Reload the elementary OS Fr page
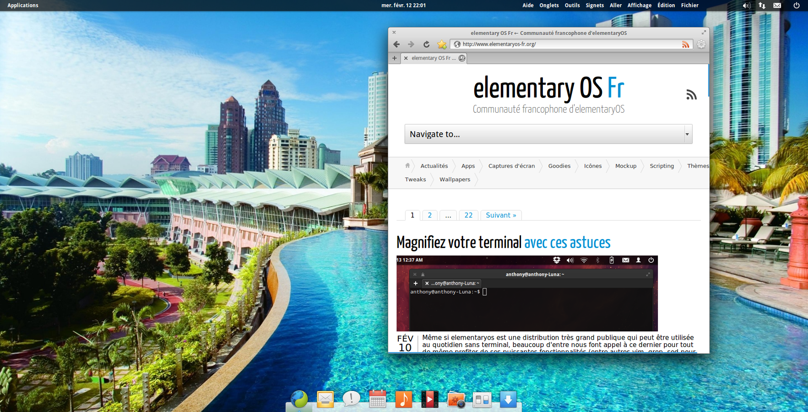808x412 pixels. click(426, 44)
